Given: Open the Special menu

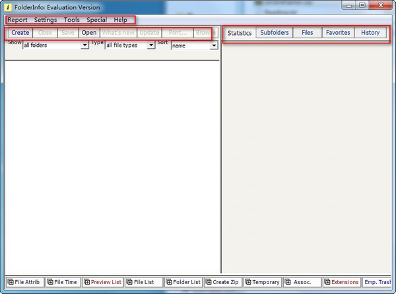Looking at the screenshot, I should [97, 20].
